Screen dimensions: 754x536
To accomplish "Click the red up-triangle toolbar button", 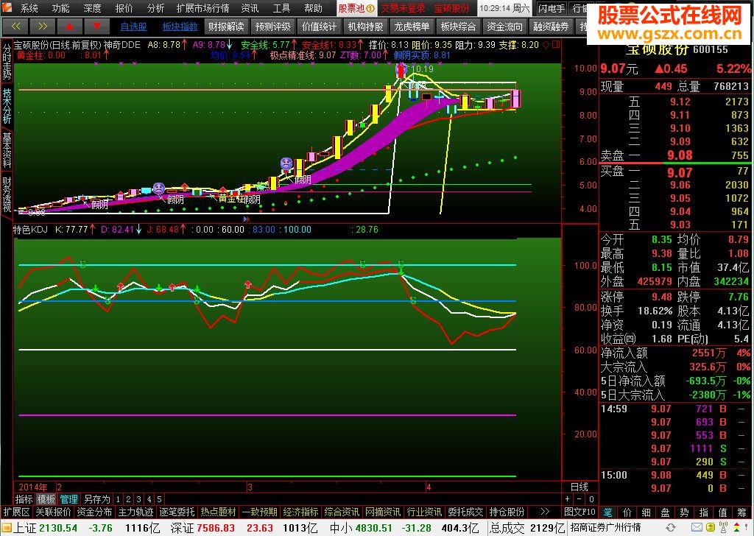I will [70, 27].
